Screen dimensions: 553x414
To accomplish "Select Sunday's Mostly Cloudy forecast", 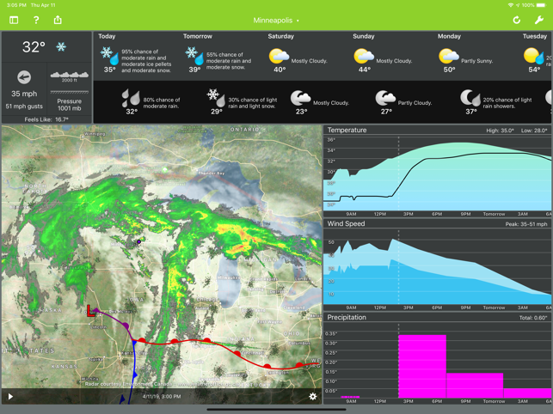I will [383, 53].
